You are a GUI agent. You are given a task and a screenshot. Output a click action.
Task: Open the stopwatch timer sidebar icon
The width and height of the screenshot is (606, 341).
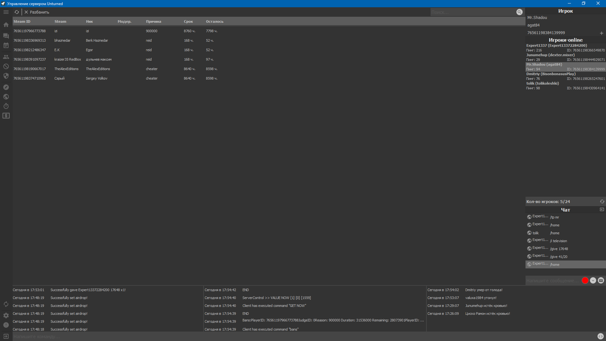click(x=6, y=106)
